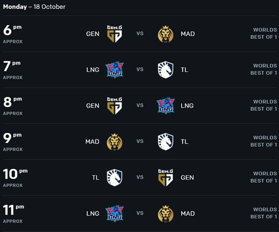Click MAD Lions logo in 6 pm match

click(166, 34)
